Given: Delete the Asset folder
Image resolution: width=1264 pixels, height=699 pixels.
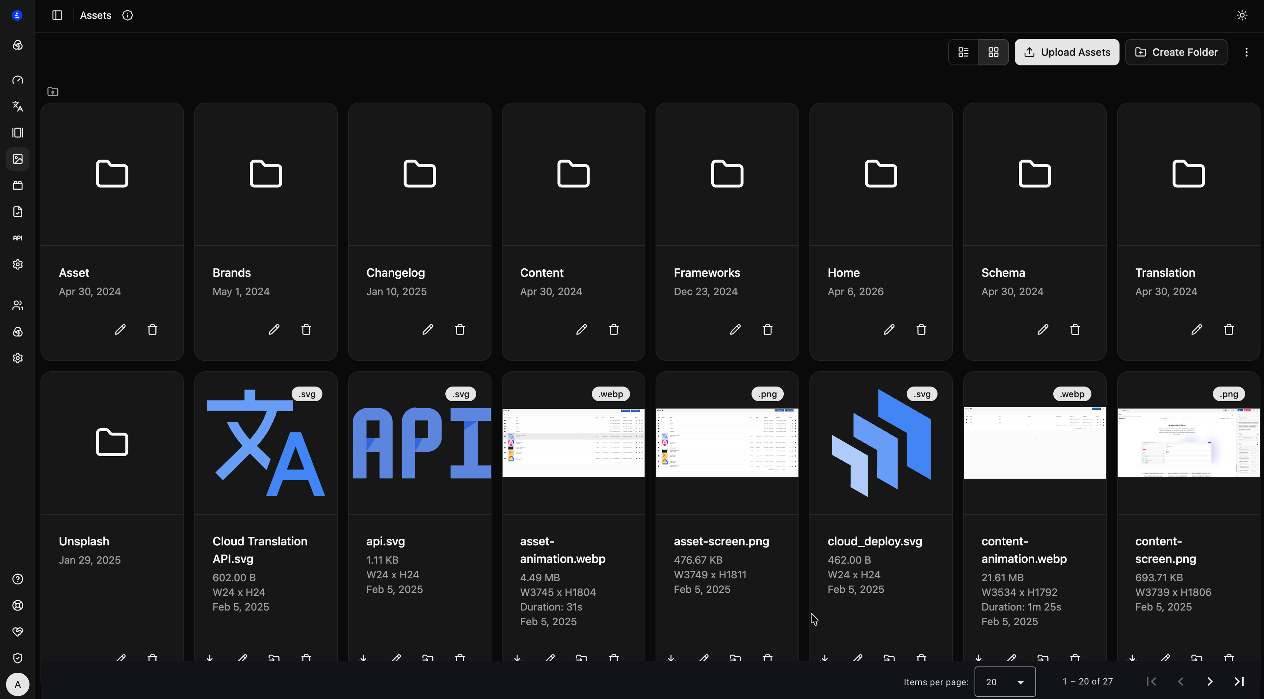Looking at the screenshot, I should click(153, 329).
